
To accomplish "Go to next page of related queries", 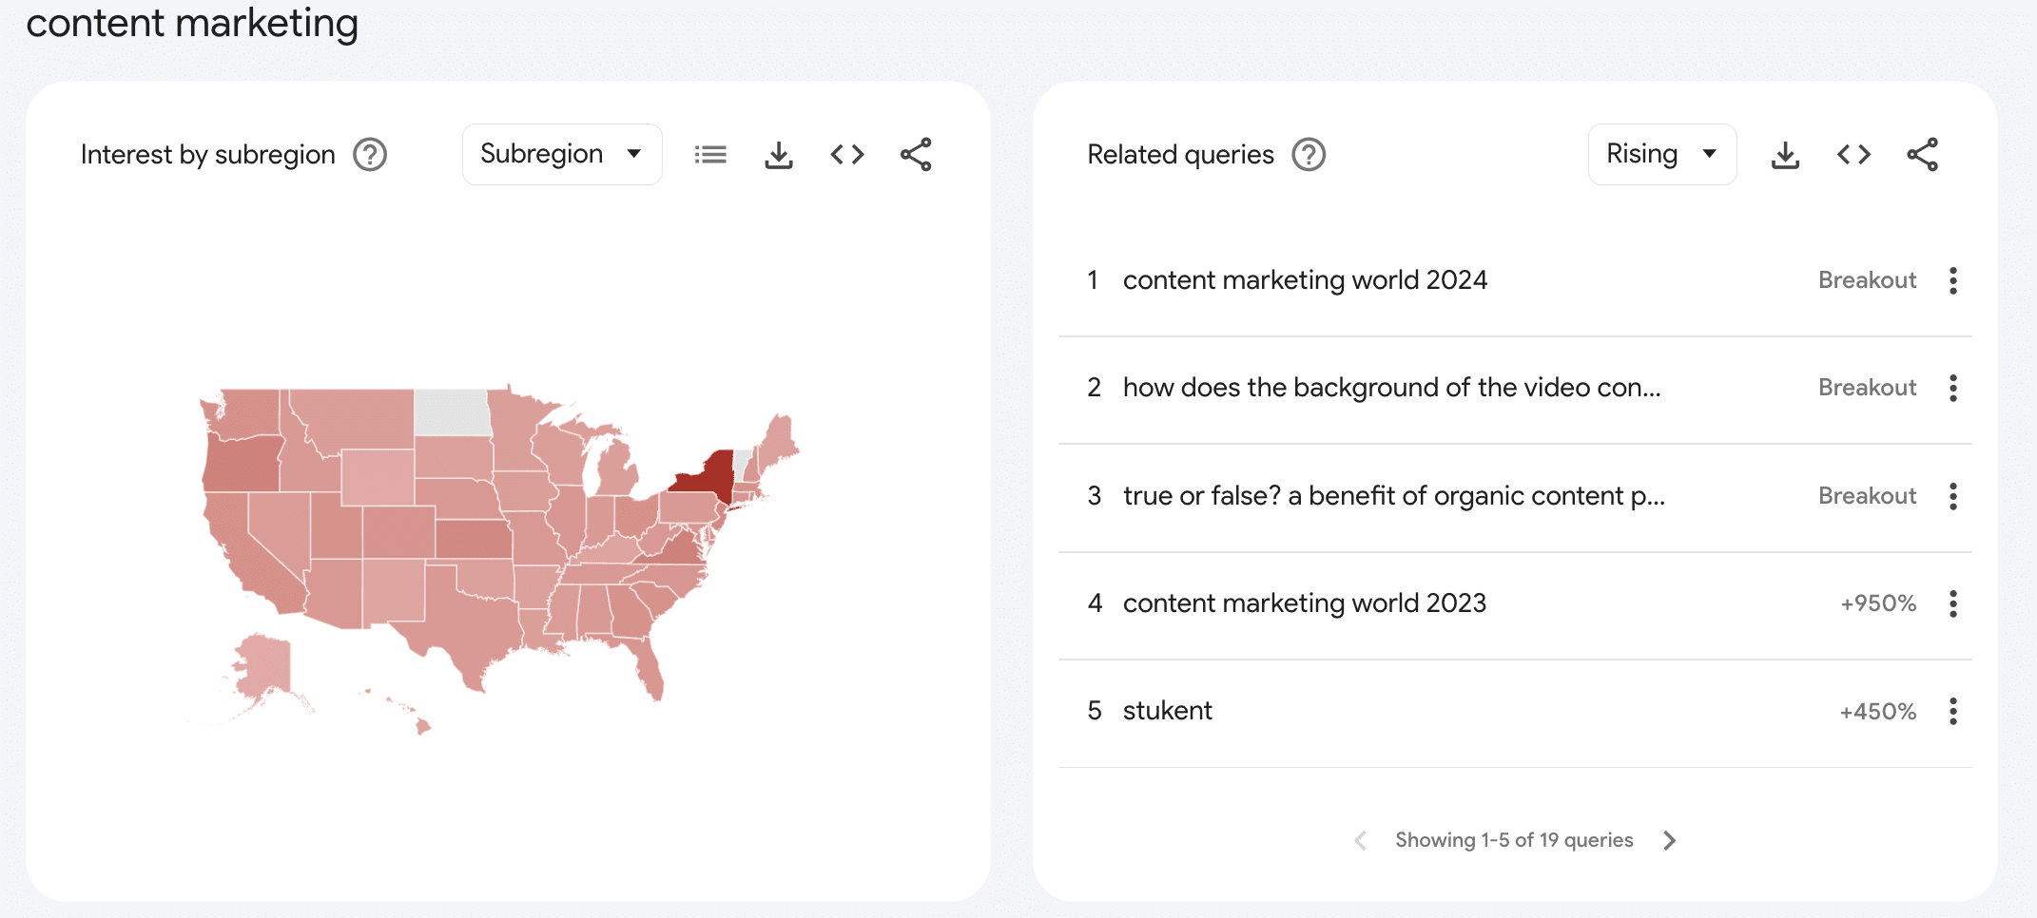I will pos(1670,840).
